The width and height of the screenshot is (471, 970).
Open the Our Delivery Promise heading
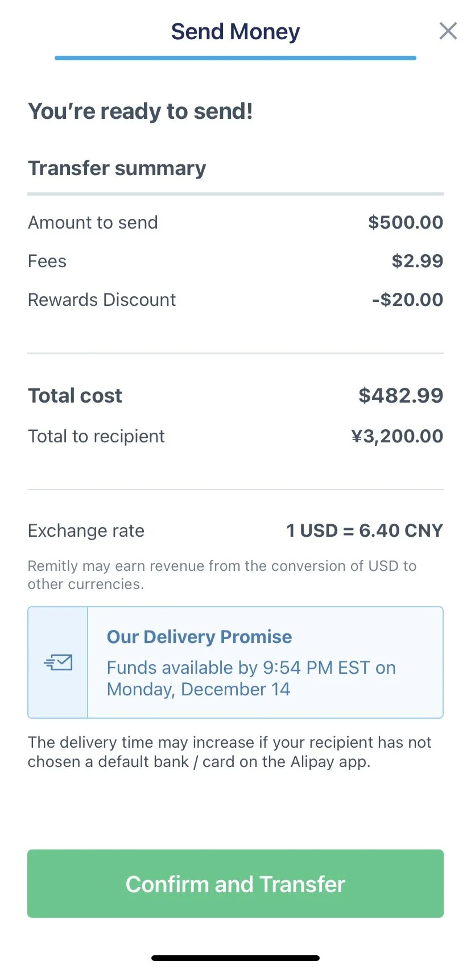point(199,637)
